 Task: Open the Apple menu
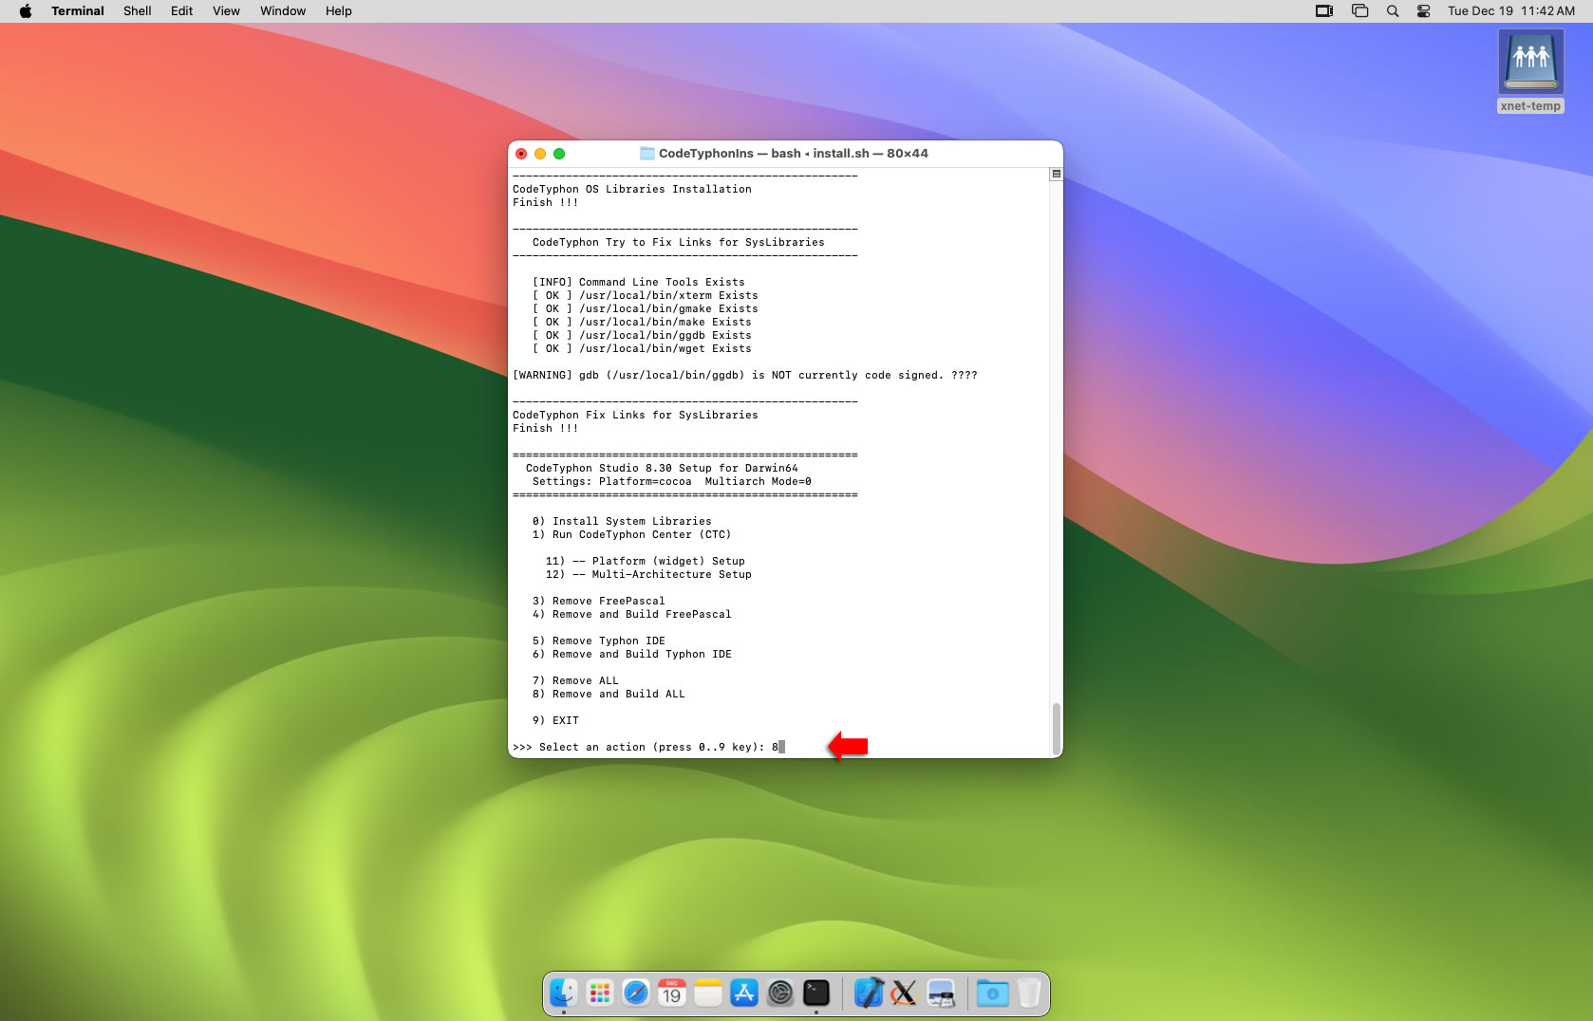tap(26, 11)
